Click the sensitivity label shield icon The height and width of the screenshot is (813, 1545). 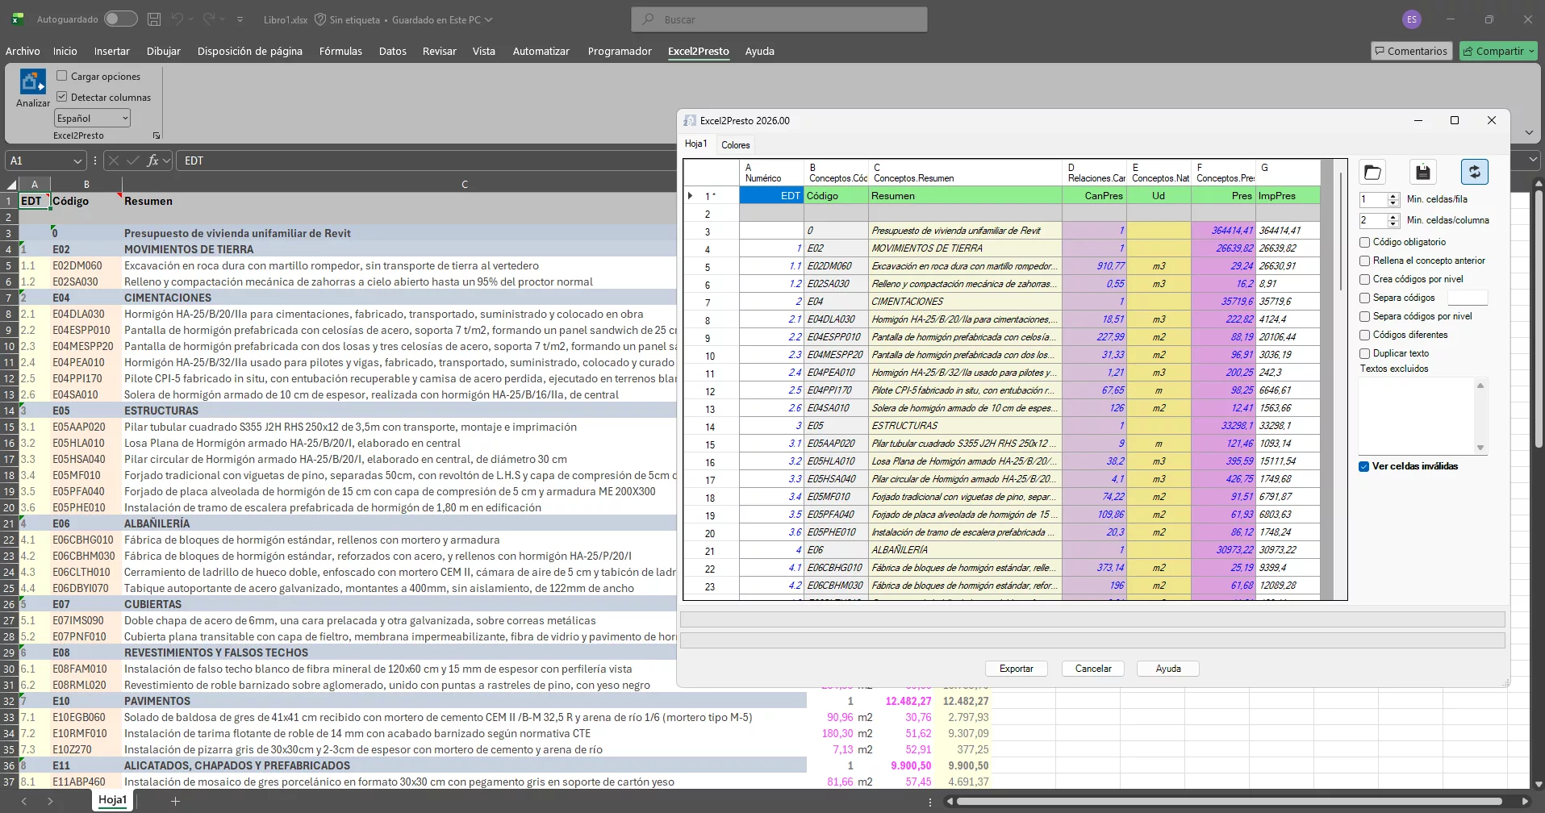pos(319,19)
